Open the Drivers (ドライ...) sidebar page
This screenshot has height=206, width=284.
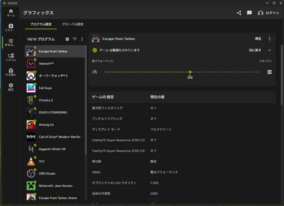11,28
